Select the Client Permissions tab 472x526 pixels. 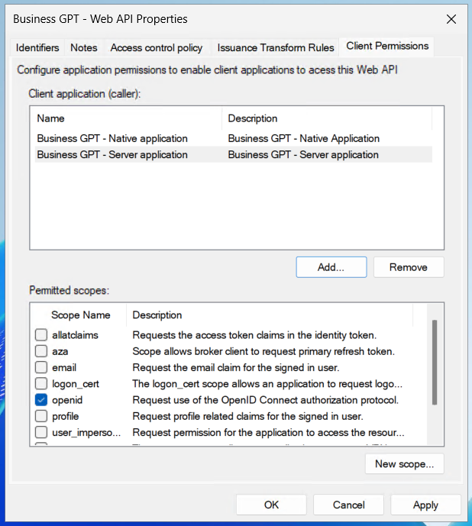click(x=387, y=46)
